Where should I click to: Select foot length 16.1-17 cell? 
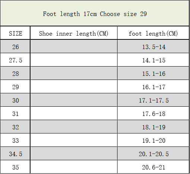coord(153,87)
